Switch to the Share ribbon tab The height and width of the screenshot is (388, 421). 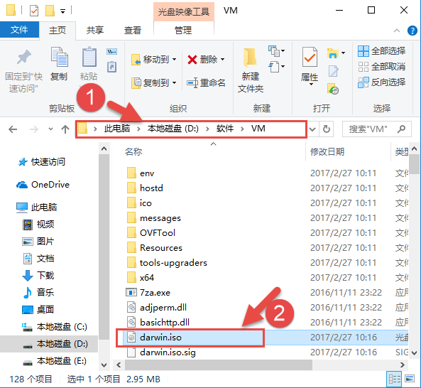(x=95, y=30)
